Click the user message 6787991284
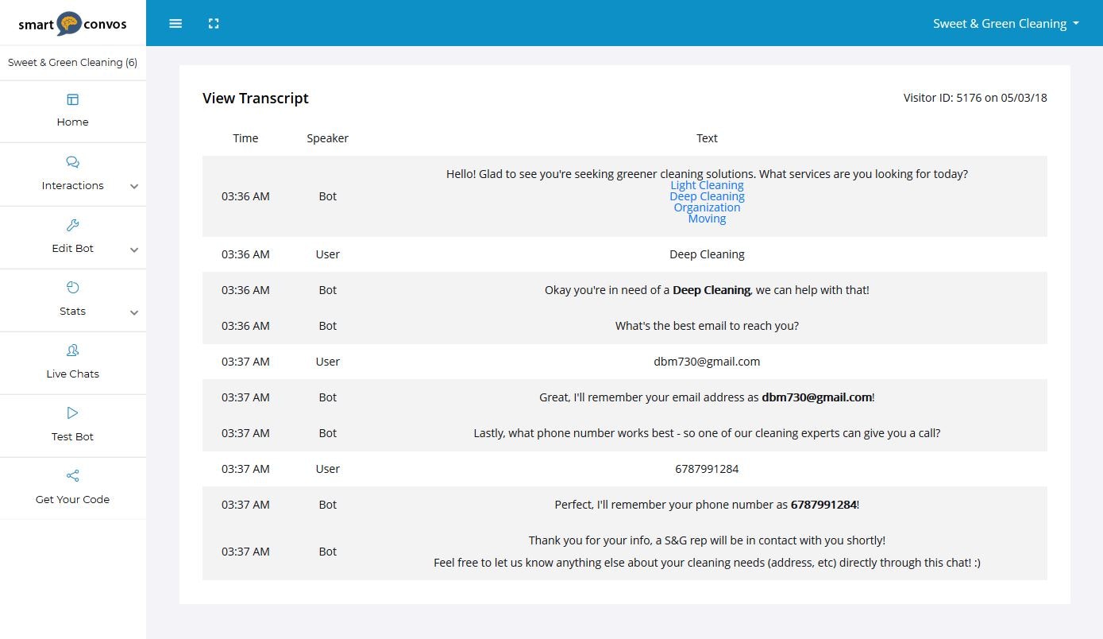Screen dimensions: 1103x639 [707, 469]
